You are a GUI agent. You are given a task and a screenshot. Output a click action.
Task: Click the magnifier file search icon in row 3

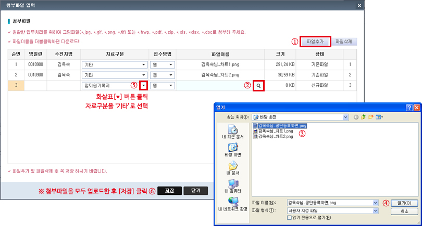click(258, 85)
